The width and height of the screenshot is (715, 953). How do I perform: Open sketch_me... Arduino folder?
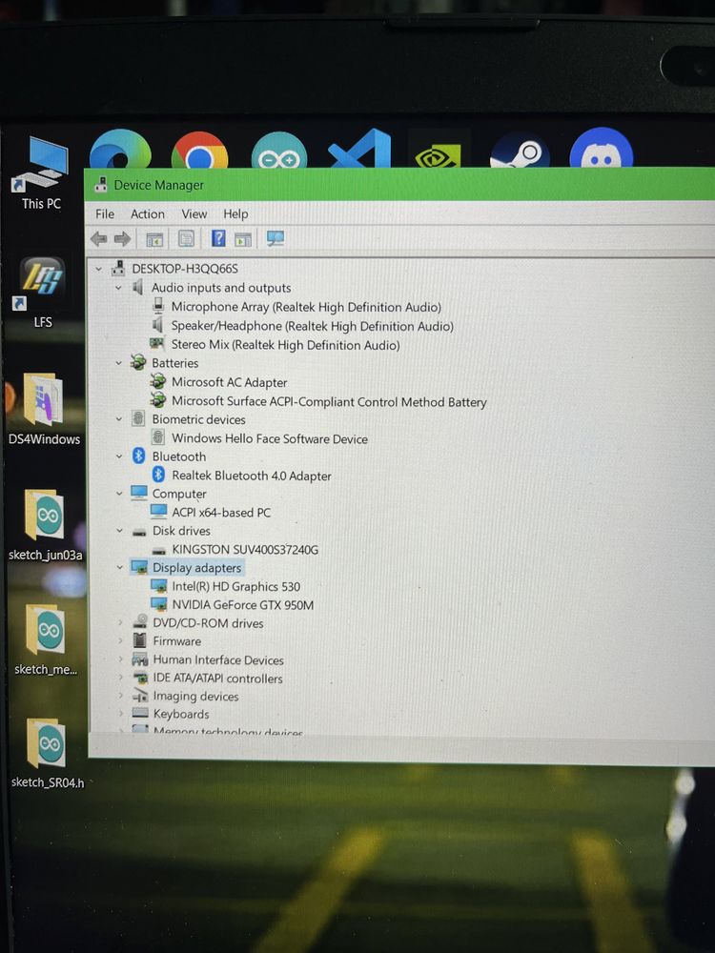click(x=46, y=639)
